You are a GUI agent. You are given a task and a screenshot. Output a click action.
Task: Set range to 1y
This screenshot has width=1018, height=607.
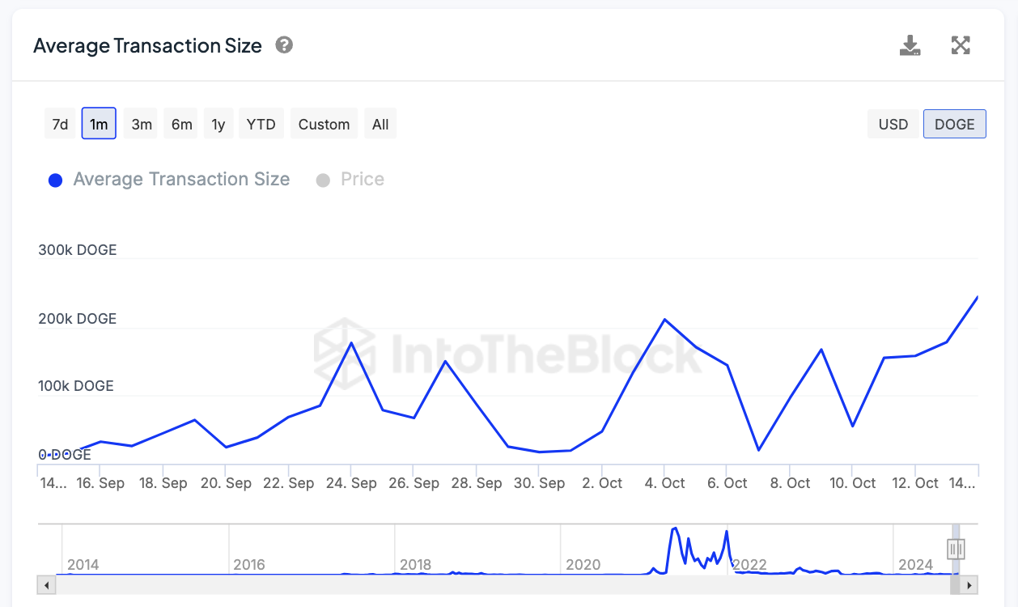[218, 125]
